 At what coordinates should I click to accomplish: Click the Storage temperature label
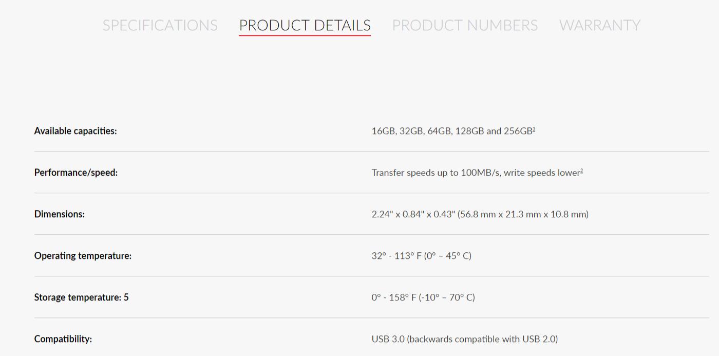pos(81,297)
